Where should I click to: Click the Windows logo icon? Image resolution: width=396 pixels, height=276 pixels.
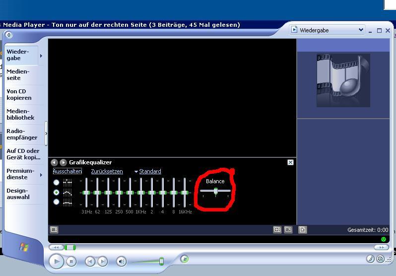pyautogui.click(x=24, y=247)
